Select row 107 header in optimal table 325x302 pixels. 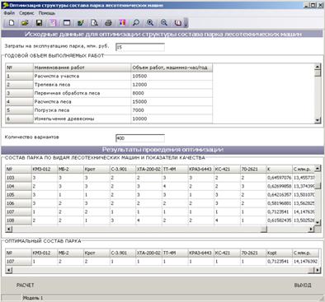18,262
